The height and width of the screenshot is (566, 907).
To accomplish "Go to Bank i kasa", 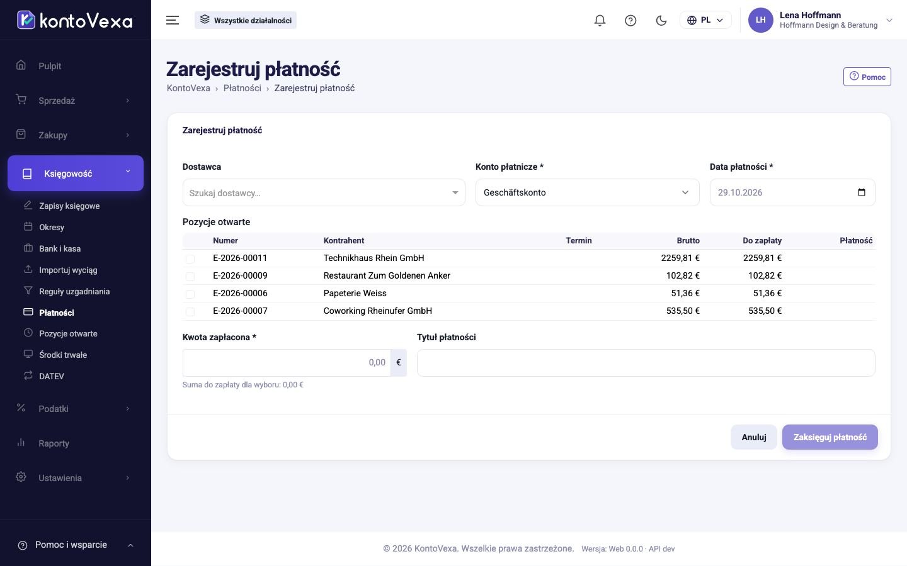I will (60, 248).
